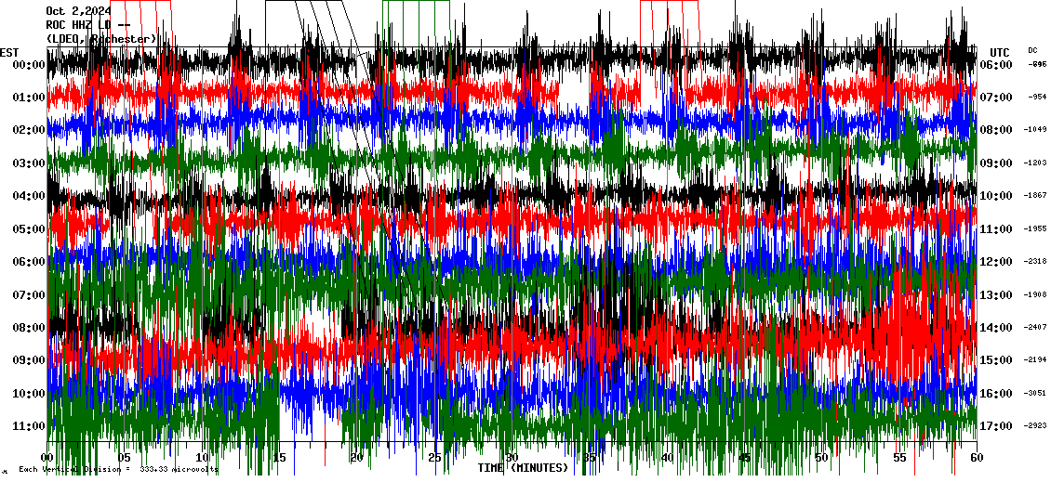Click the TIME (MINUTES) axis title
The height and width of the screenshot is (482, 1051).
pyautogui.click(x=523, y=468)
